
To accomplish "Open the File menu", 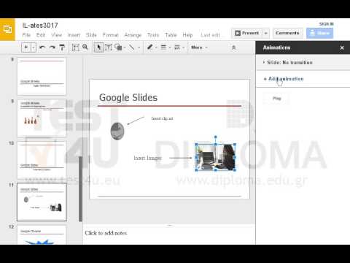I will tap(26, 35).
